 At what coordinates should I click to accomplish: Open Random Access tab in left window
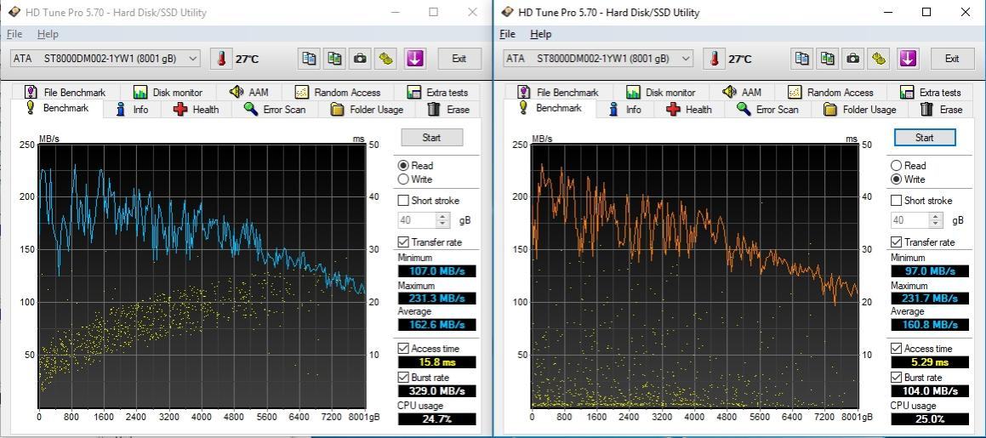[339, 93]
